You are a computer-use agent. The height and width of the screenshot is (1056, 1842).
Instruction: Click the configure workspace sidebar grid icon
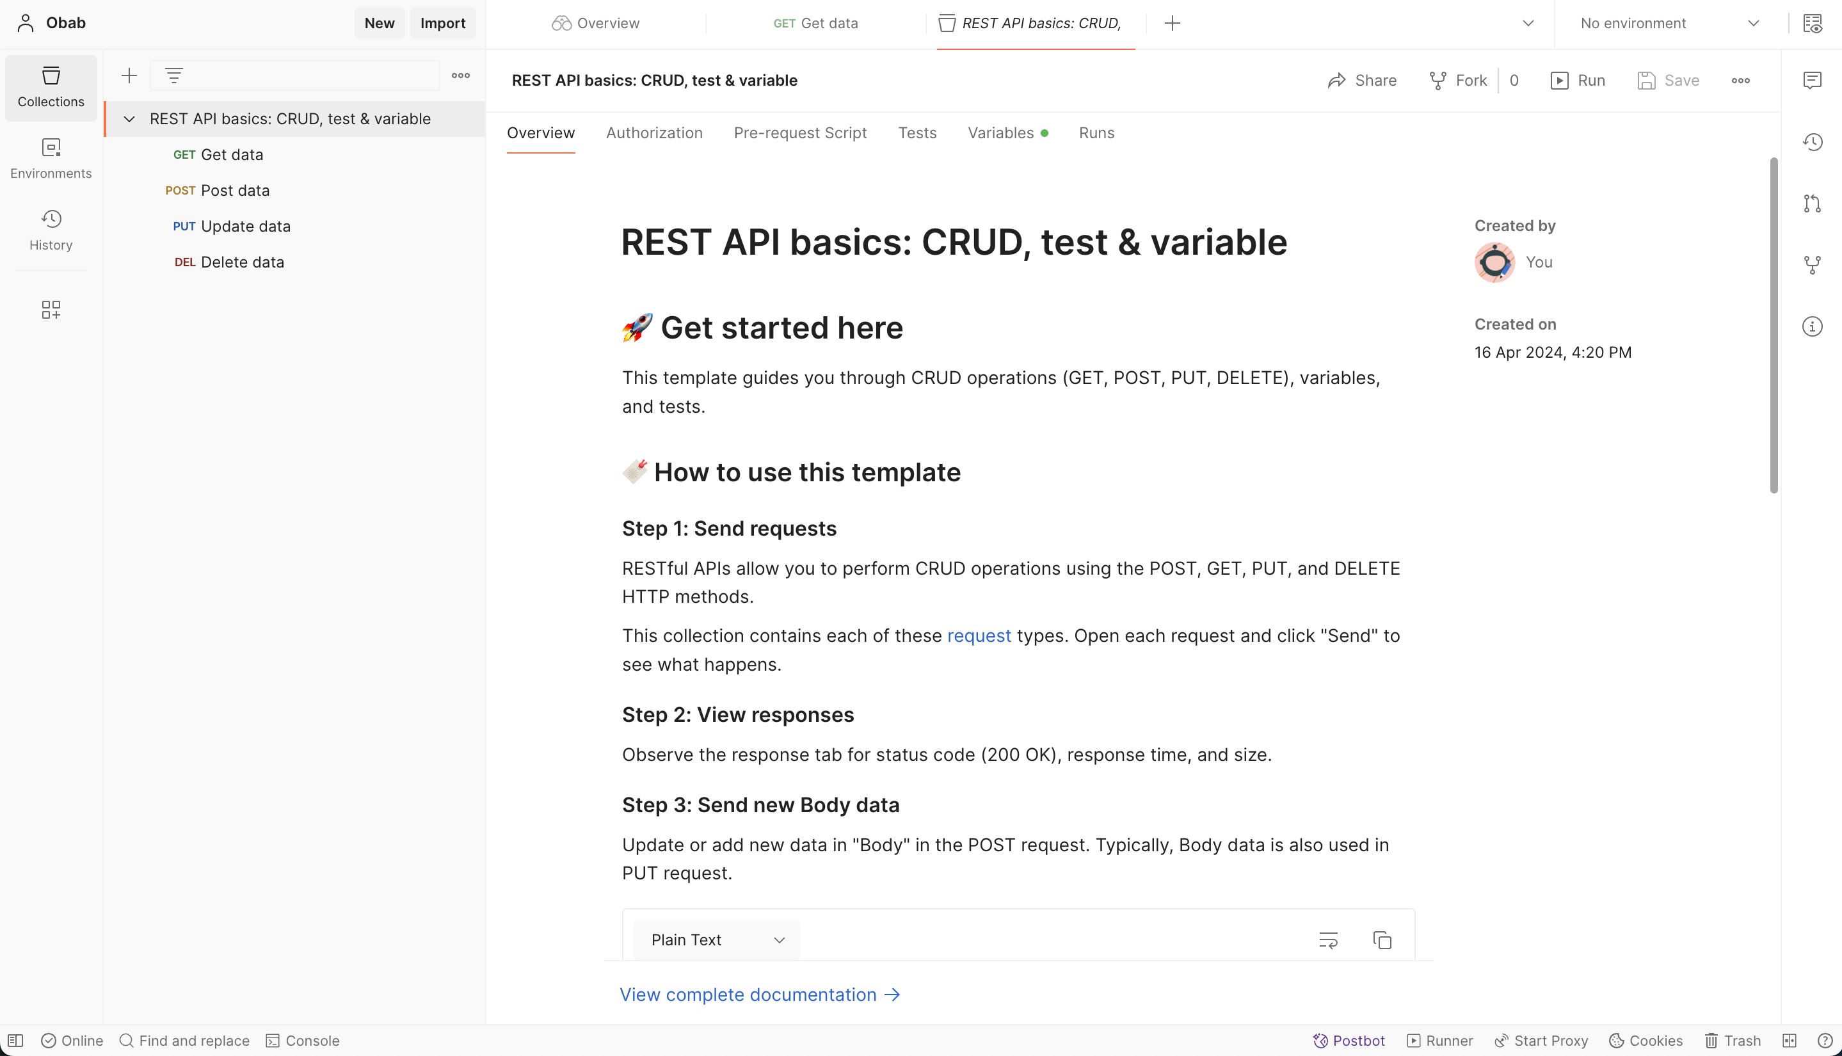[51, 310]
